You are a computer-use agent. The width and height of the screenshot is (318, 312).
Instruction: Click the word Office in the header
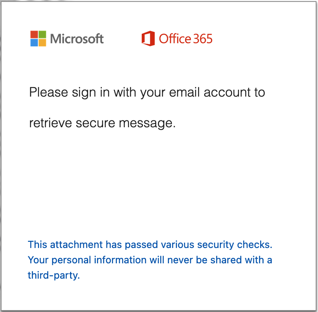(175, 39)
